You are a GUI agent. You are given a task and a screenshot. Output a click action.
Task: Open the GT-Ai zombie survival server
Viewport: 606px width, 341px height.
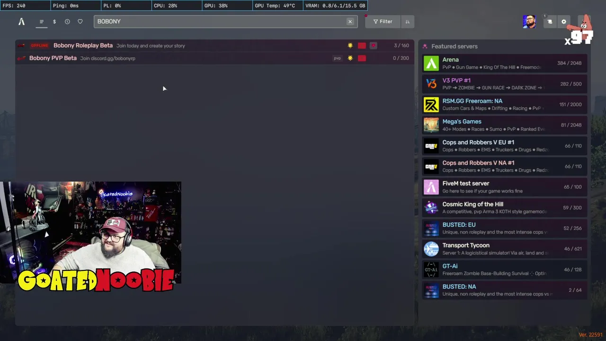[x=505, y=269]
